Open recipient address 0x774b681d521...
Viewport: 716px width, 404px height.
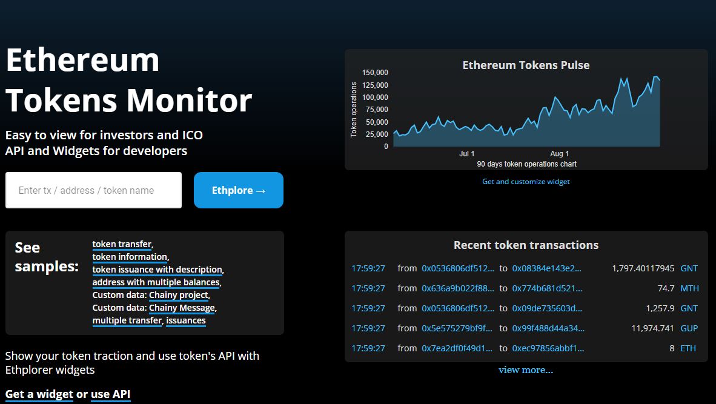coord(547,288)
